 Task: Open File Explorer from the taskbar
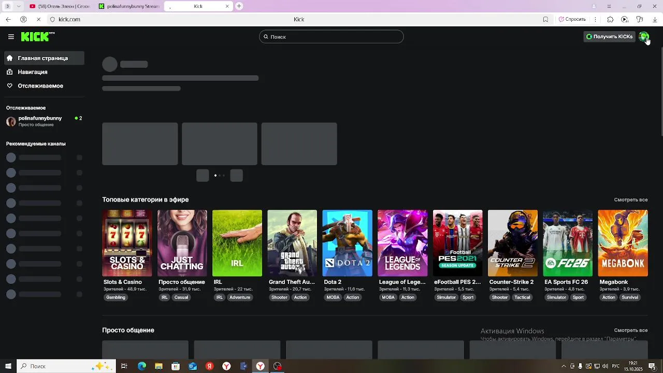coord(158,366)
